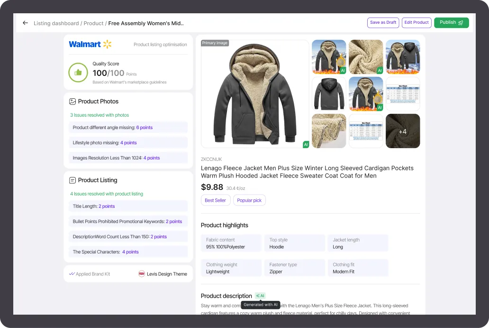Select the fleece texture close-up thumbnail
This screenshot has height=328, width=489.
366,57
